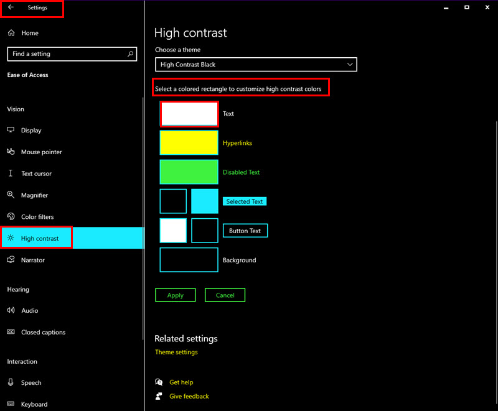Click Give feedback link
This screenshot has width=498, height=411.
(x=189, y=396)
